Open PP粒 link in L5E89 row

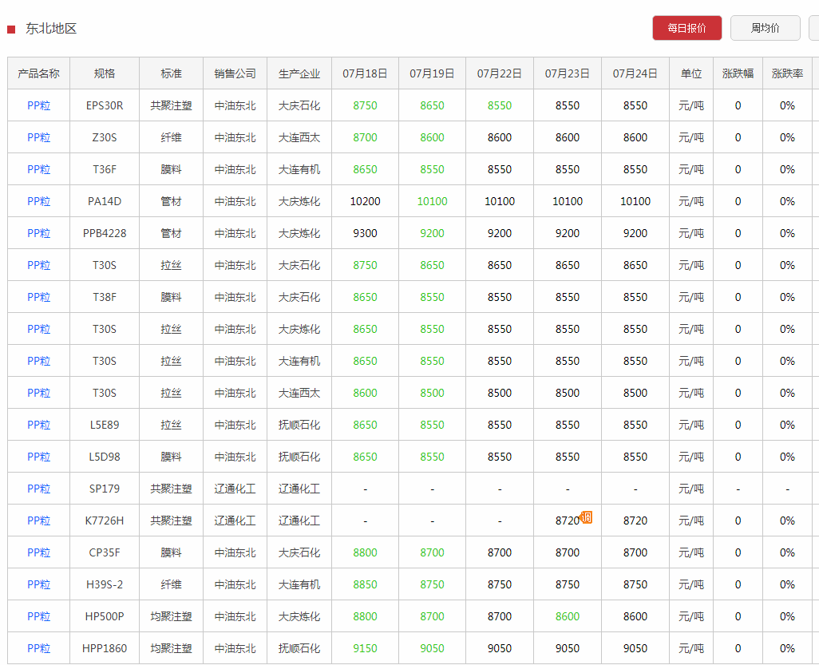(38, 425)
